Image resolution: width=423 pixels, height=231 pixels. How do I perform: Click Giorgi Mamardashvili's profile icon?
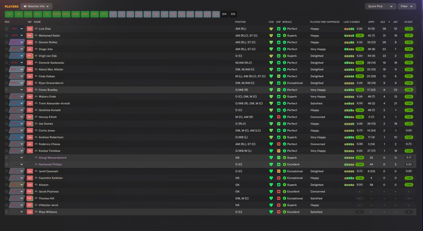[36, 158]
